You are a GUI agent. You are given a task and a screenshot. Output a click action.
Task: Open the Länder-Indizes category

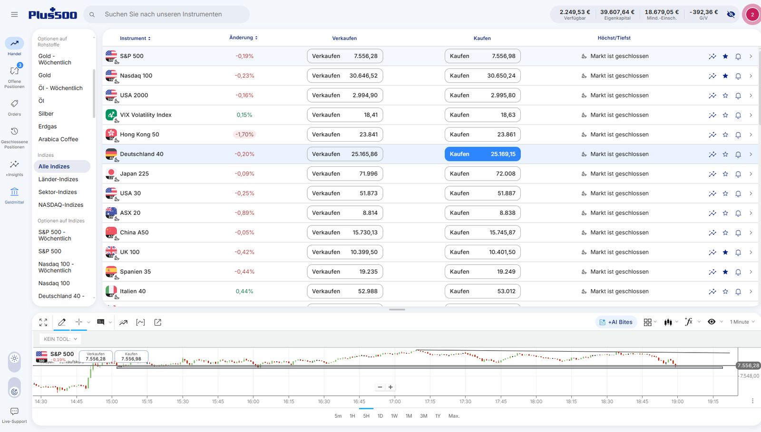[x=58, y=179]
